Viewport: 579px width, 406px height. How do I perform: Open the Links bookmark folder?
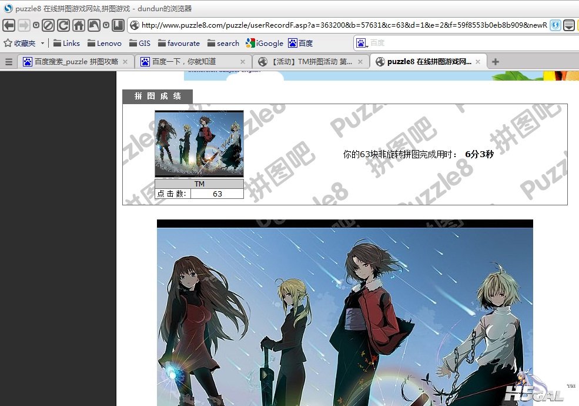[x=66, y=44]
